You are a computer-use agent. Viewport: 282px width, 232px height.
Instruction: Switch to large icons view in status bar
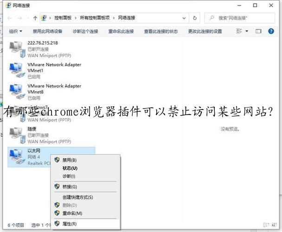(x=274, y=225)
